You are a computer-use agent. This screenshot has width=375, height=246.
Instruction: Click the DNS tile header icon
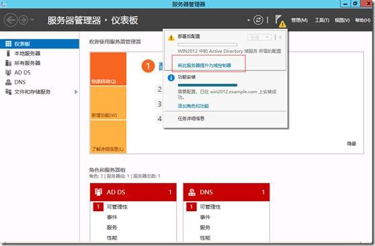coord(192,192)
